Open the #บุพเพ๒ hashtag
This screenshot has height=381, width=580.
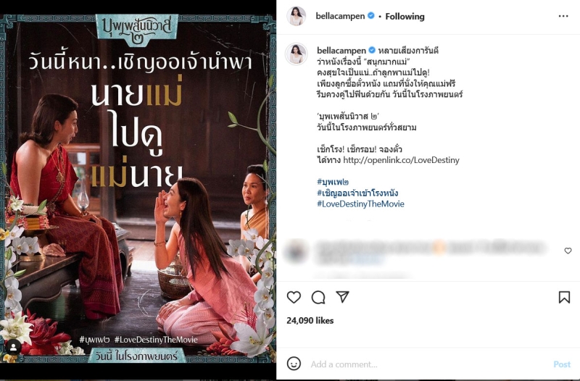(x=333, y=182)
